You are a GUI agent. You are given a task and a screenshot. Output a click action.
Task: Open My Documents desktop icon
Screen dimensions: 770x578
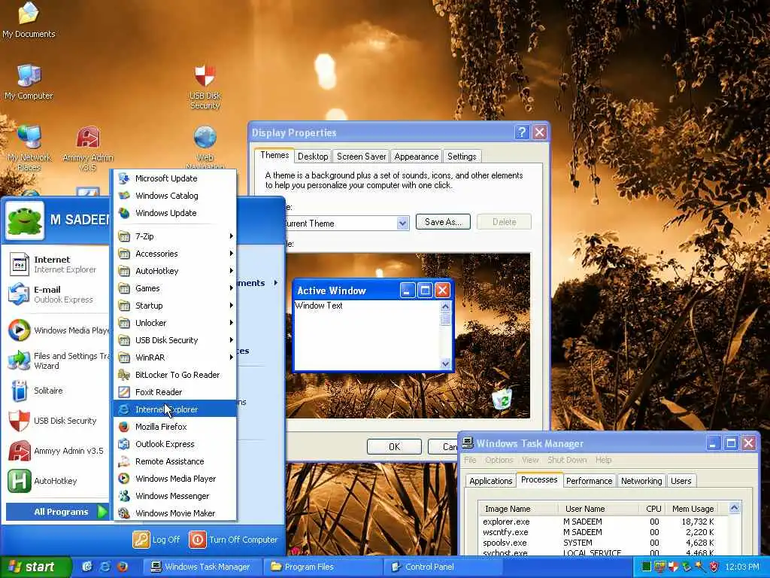point(29,20)
